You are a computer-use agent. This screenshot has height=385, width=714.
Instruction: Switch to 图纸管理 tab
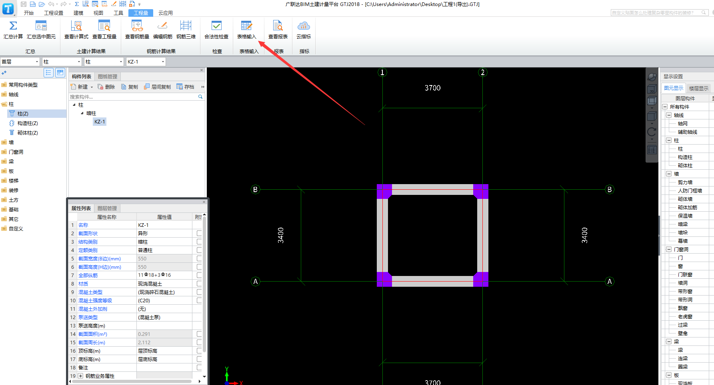(x=108, y=76)
